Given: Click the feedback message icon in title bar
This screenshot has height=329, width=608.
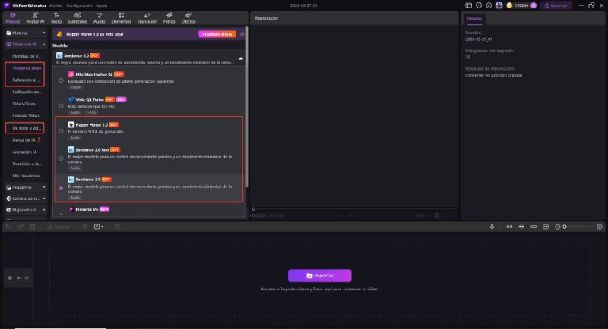Looking at the screenshot, I should click(479, 5).
